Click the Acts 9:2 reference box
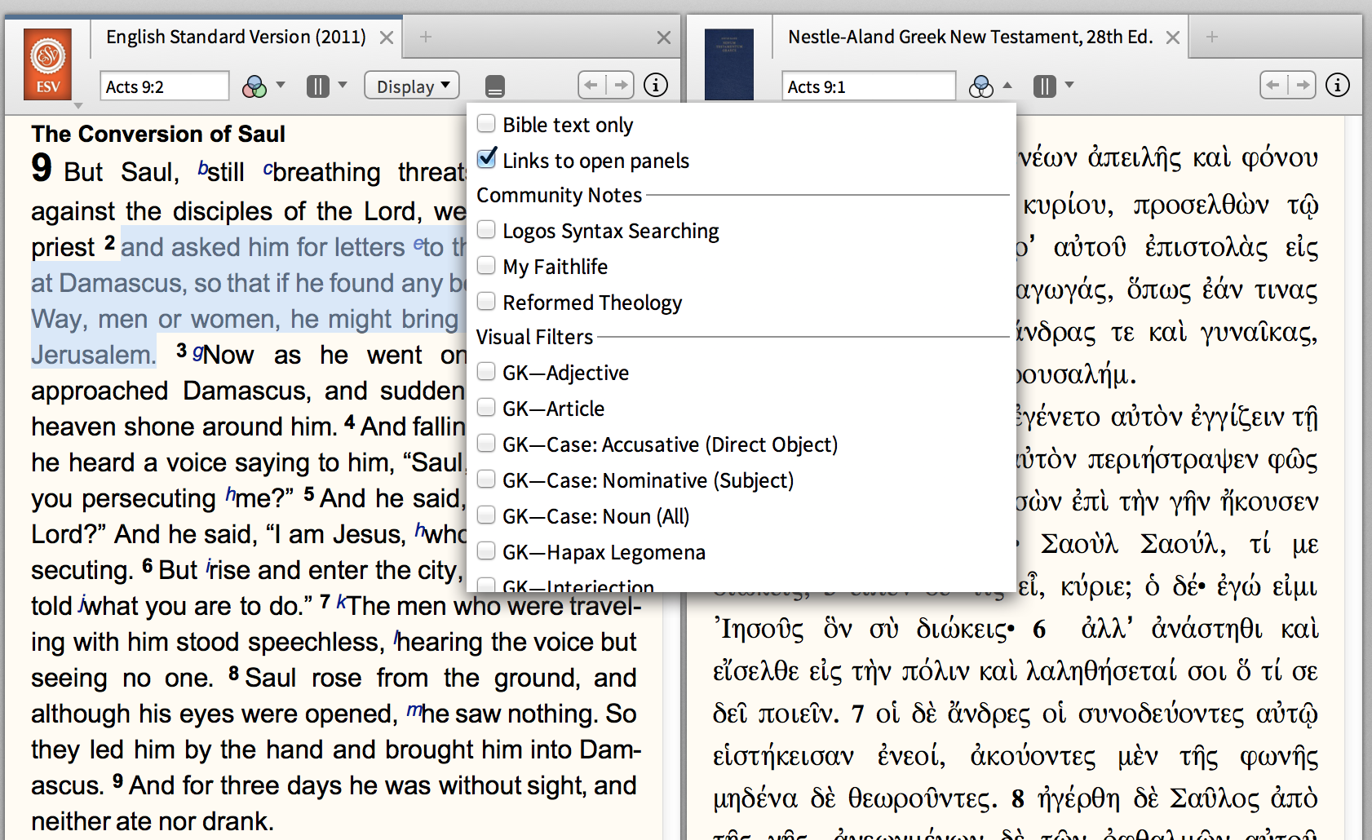 pos(165,86)
